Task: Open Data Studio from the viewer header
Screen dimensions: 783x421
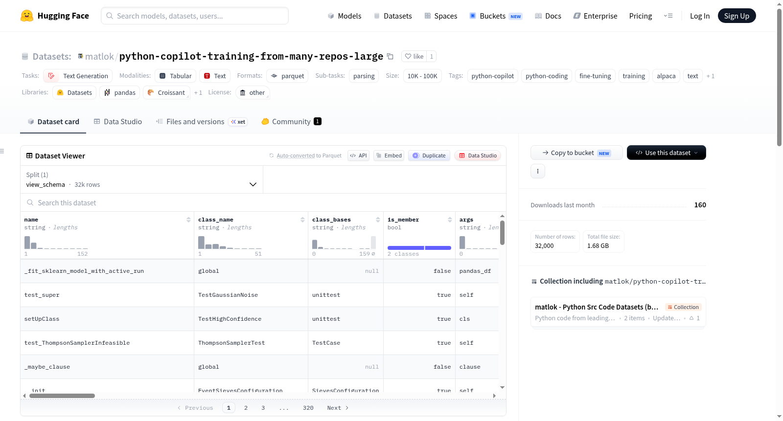Action: coord(478,155)
